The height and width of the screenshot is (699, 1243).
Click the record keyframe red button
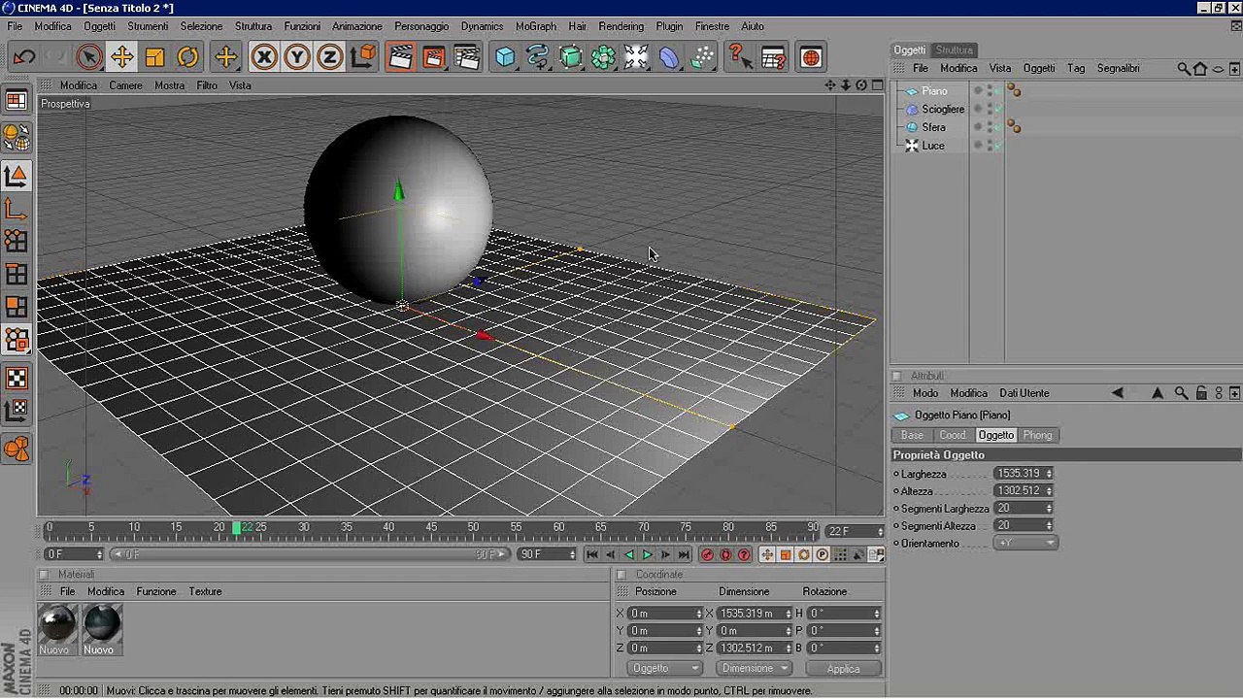pos(707,554)
